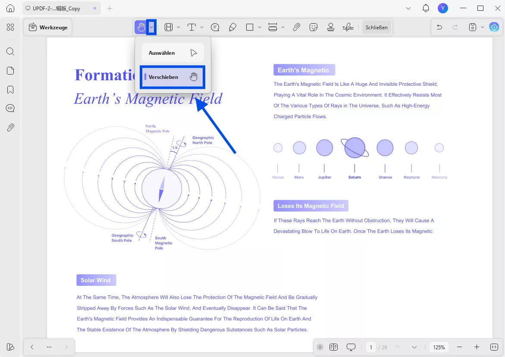Select the highlight tool

tap(169, 27)
